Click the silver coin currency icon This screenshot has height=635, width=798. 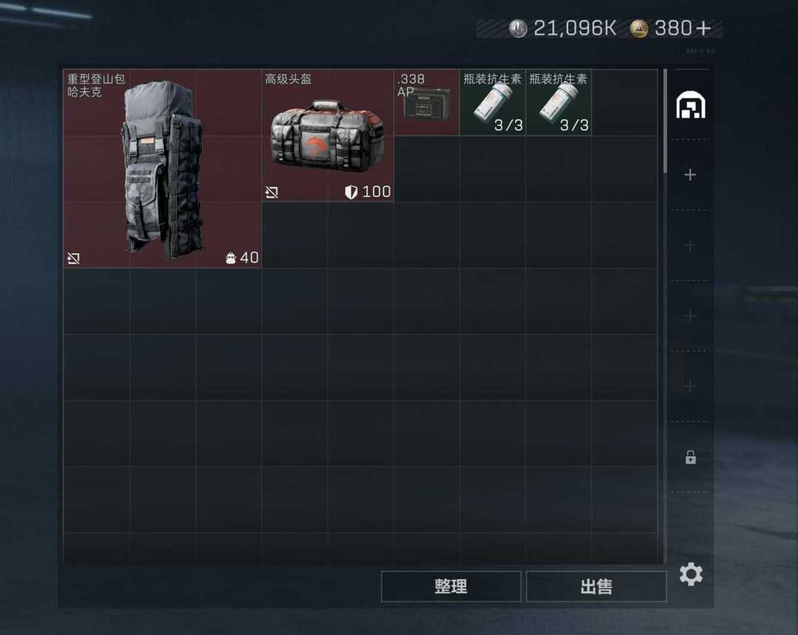pos(517,28)
